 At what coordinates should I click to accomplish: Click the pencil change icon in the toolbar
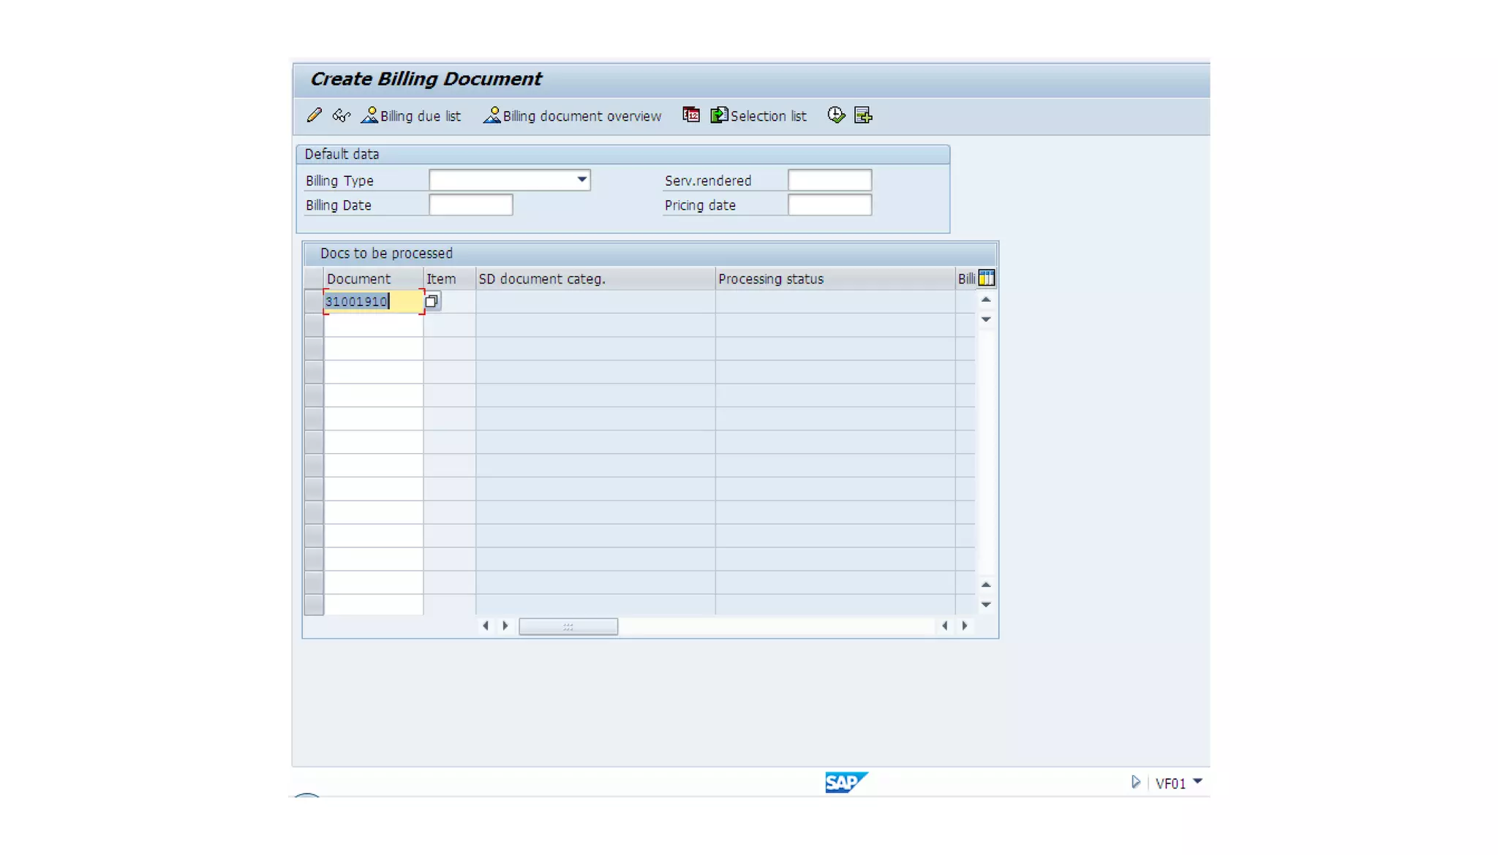tap(315, 115)
